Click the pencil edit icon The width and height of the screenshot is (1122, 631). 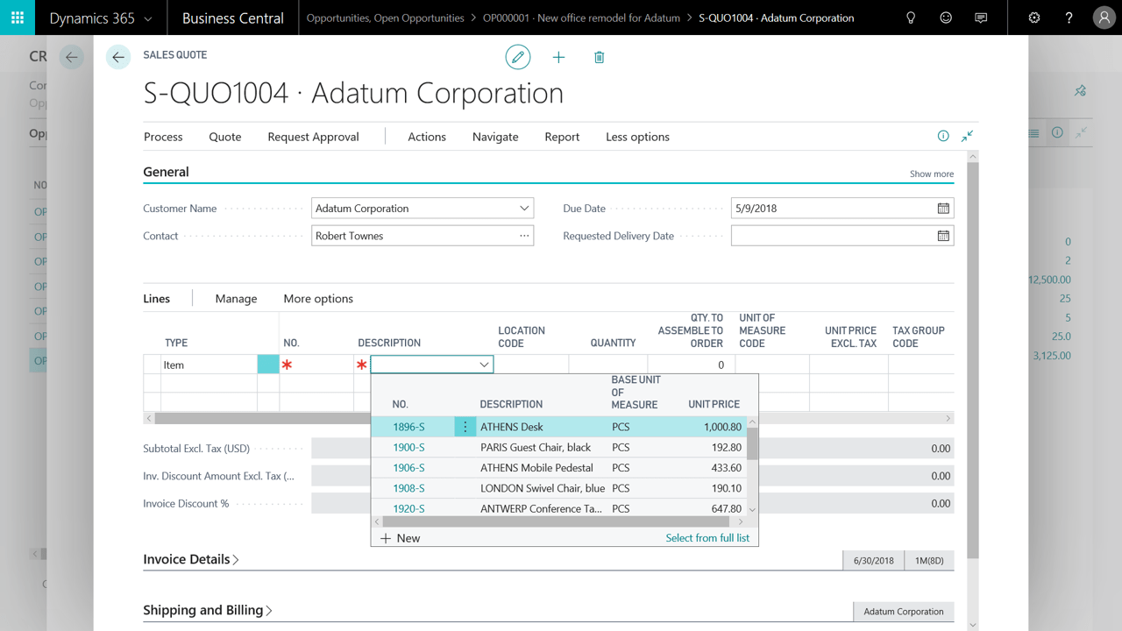518,57
